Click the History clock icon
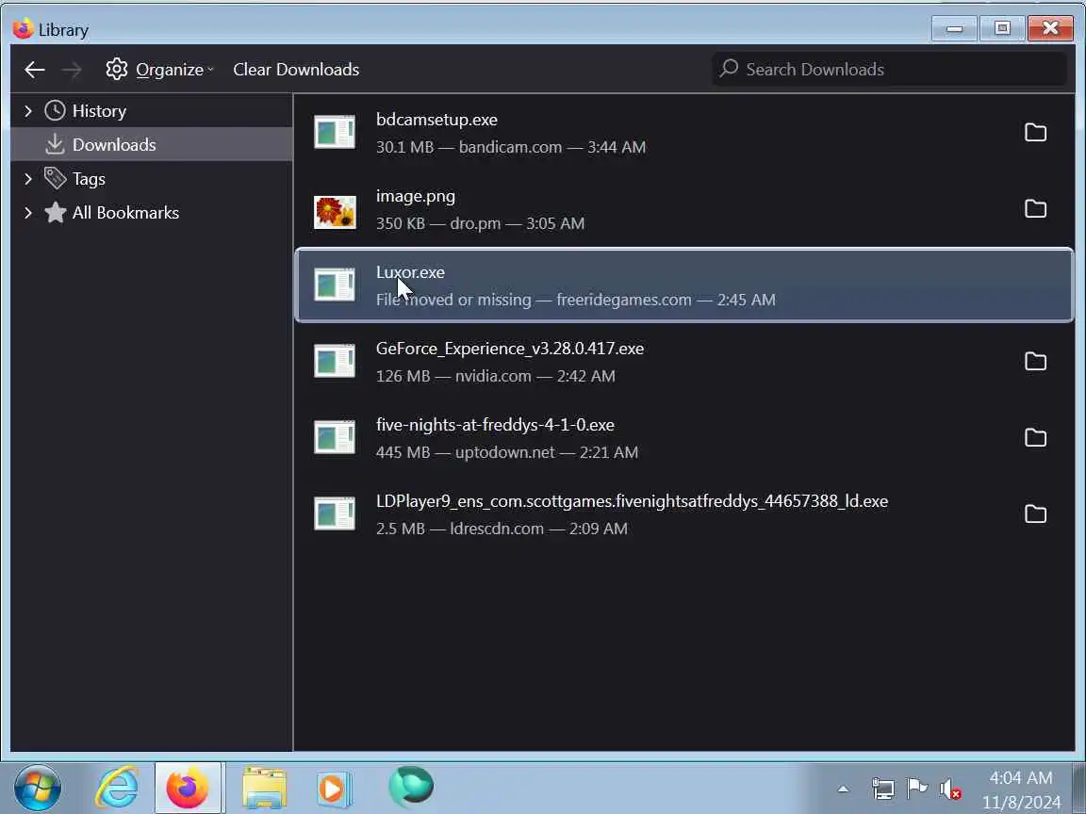The height and width of the screenshot is (814, 1086). [x=55, y=111]
